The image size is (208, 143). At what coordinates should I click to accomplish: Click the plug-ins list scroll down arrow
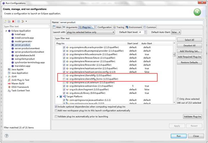[x=174, y=102]
